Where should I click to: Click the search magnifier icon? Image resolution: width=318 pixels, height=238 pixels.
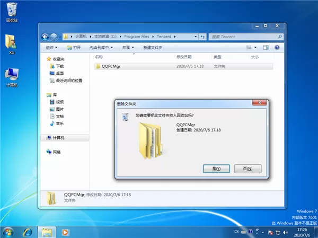(280, 37)
